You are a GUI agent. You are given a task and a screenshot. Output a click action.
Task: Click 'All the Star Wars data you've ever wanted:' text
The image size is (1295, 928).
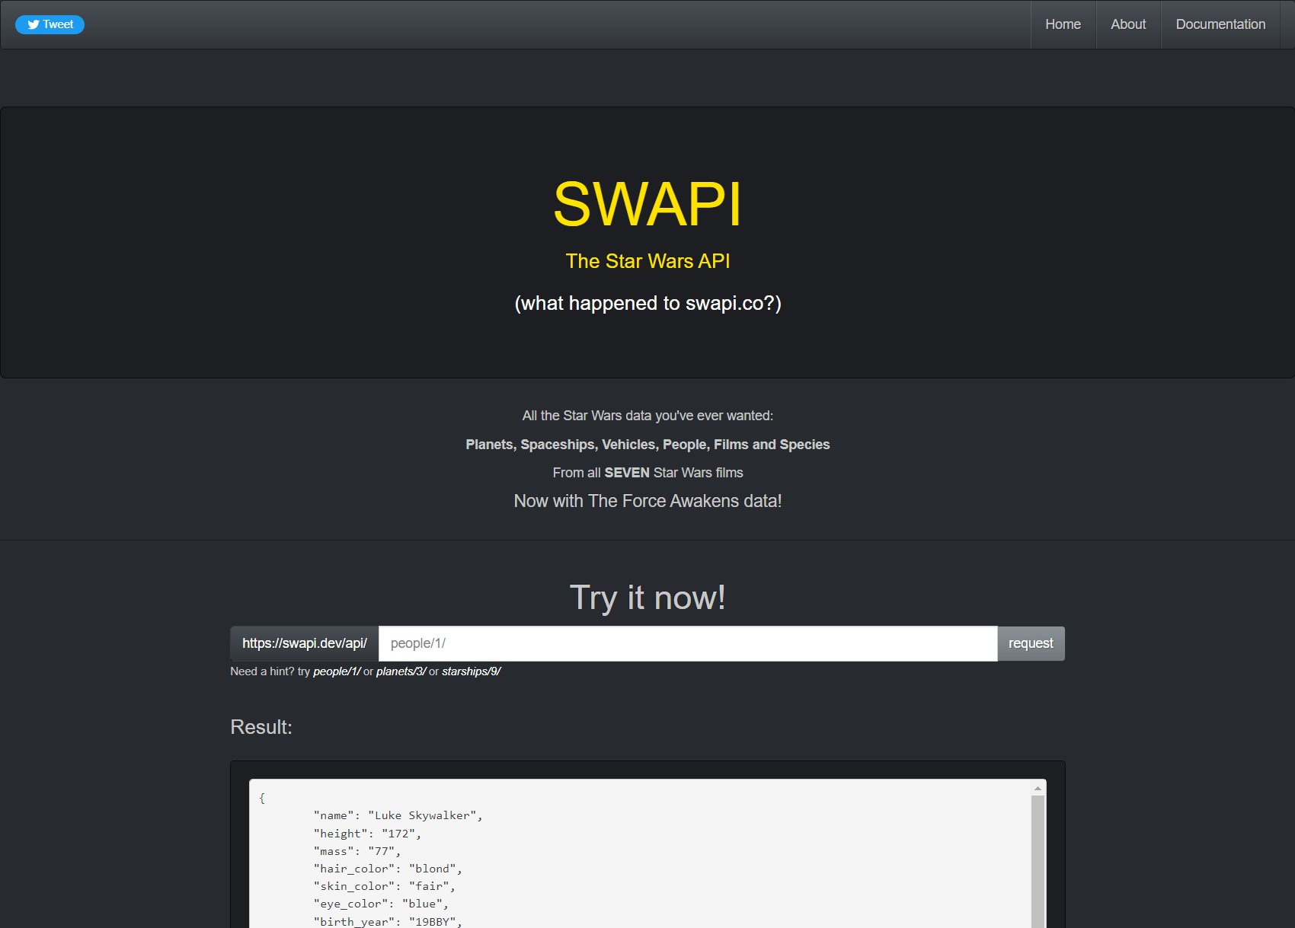647,416
